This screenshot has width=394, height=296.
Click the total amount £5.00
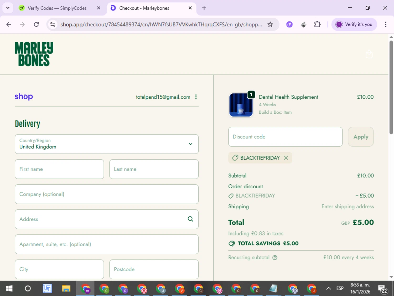363,222
